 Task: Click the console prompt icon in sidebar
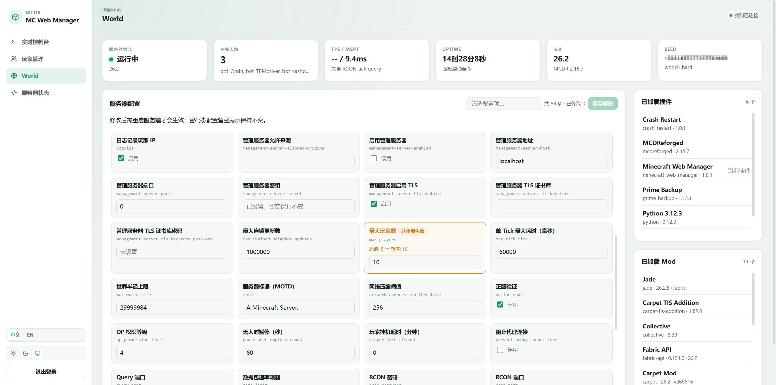[14, 42]
